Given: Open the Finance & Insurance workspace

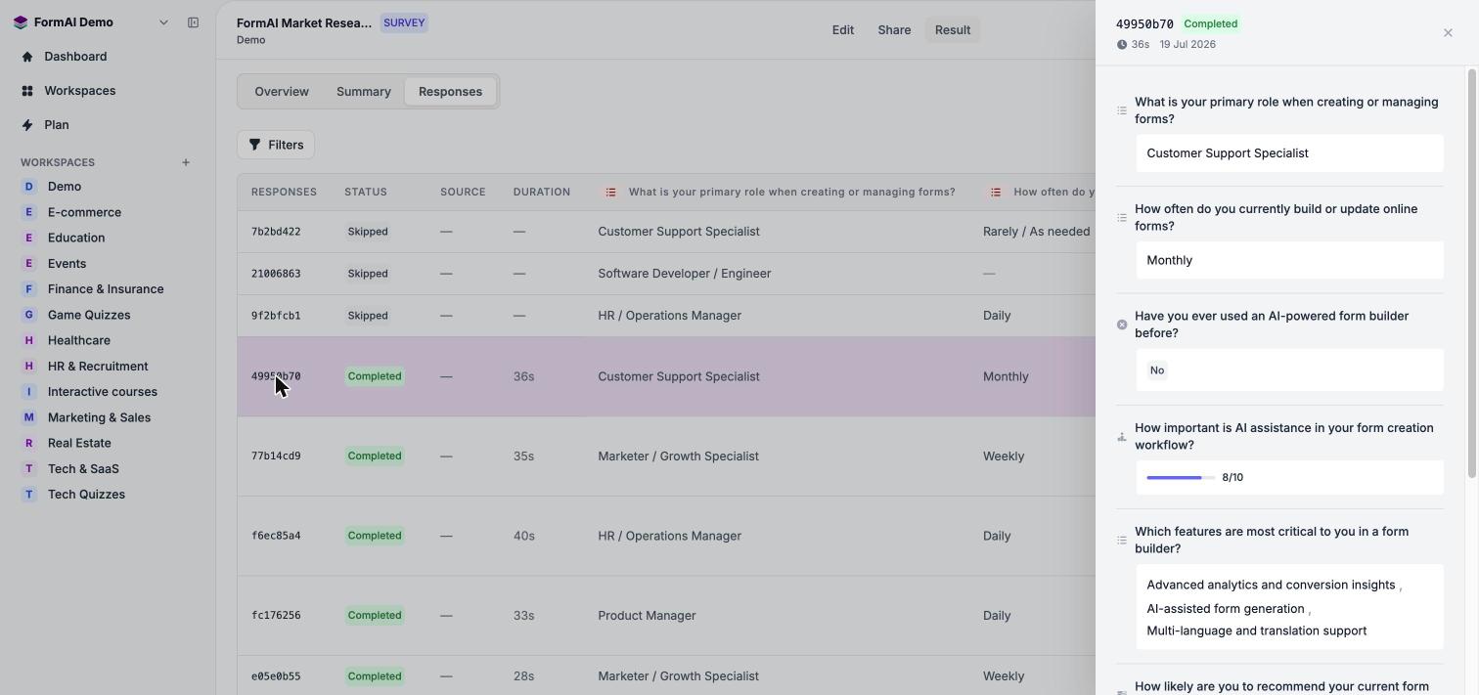Looking at the screenshot, I should click(x=106, y=289).
